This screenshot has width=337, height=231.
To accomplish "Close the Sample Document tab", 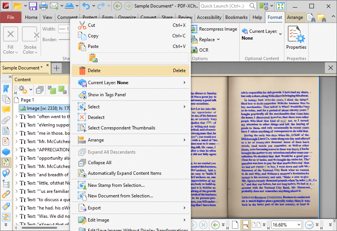I will coord(47,65).
